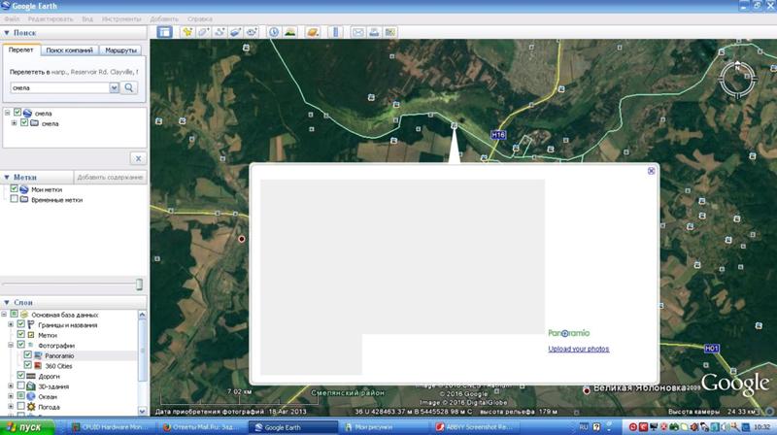Toggle the sidebar visibility toolbar icon
The height and width of the screenshot is (435, 777).
(x=164, y=32)
